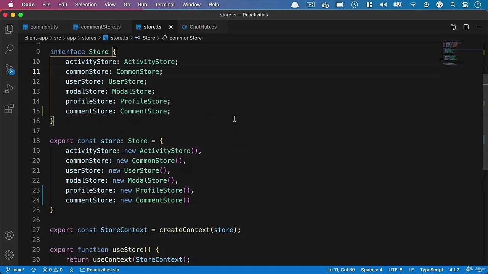Select language mode TypeScript
Viewport: 488px width, 274px height.
click(x=431, y=270)
